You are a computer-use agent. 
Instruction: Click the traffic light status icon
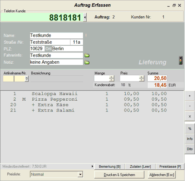[x=180, y=60]
